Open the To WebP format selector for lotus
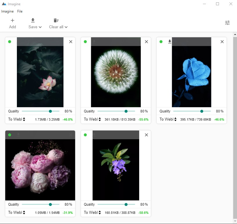237x224 pixels. [17, 119]
